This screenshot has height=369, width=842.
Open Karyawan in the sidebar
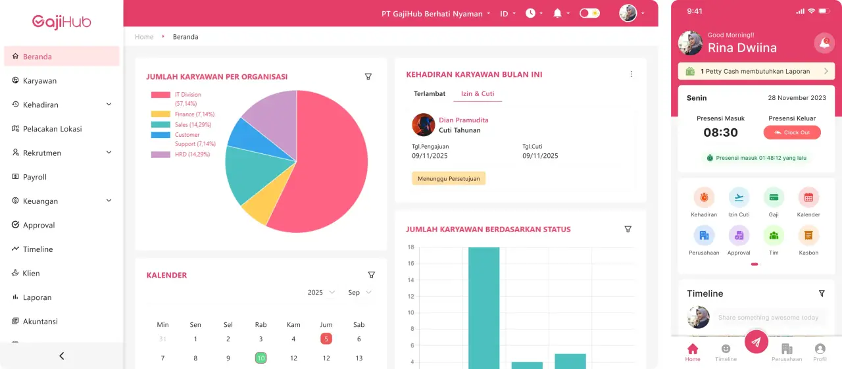click(62, 80)
